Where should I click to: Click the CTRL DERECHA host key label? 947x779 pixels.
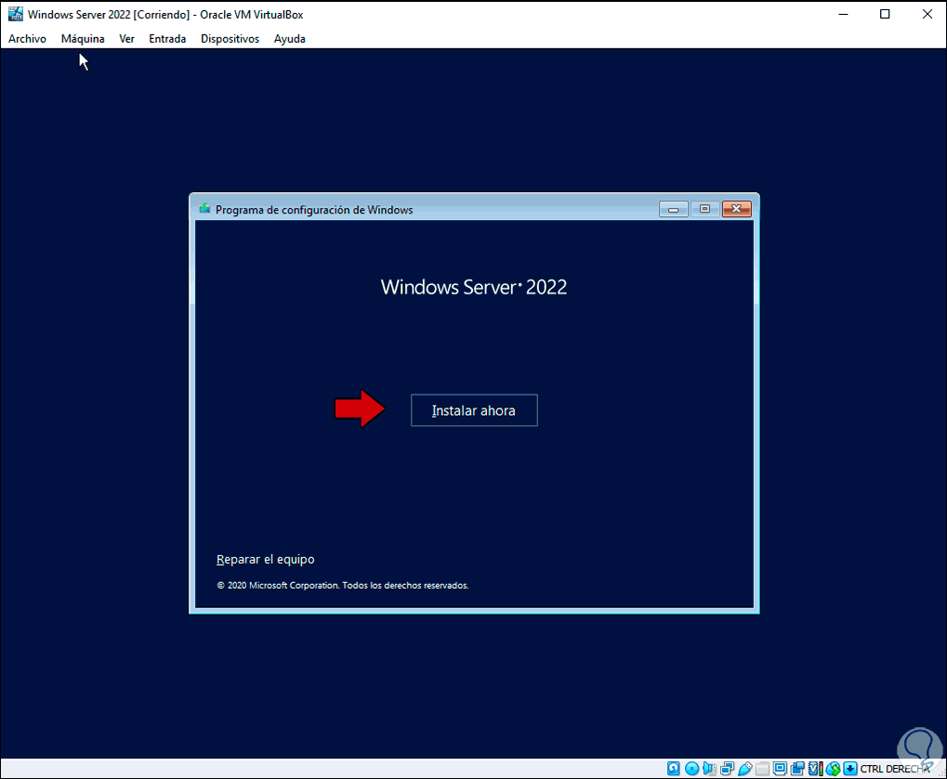click(x=894, y=769)
